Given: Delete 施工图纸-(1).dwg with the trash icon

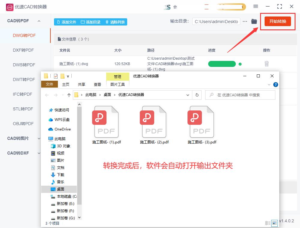Looking at the screenshot, I should [x=267, y=64].
